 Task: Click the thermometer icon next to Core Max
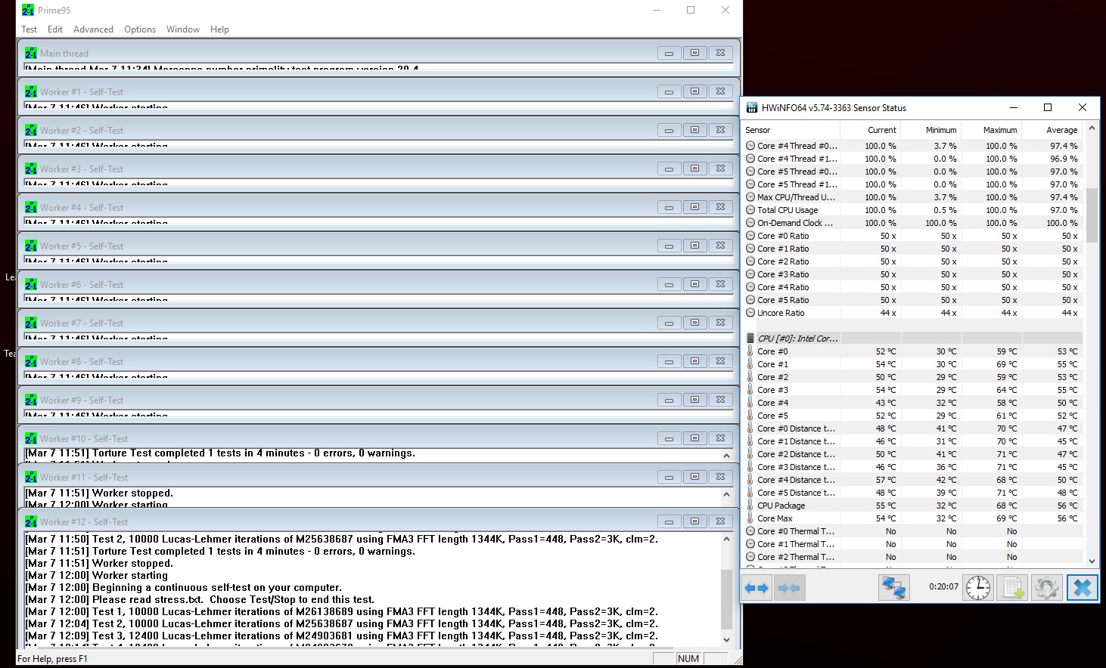click(750, 518)
